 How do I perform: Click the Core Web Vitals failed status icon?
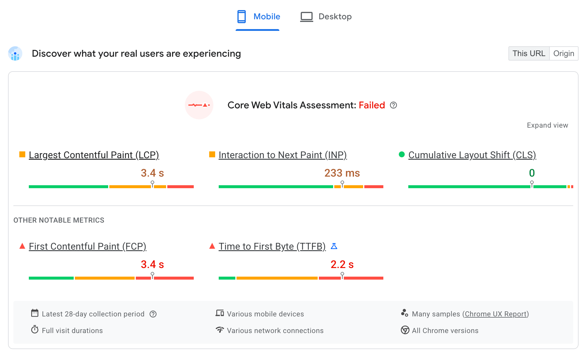point(201,105)
